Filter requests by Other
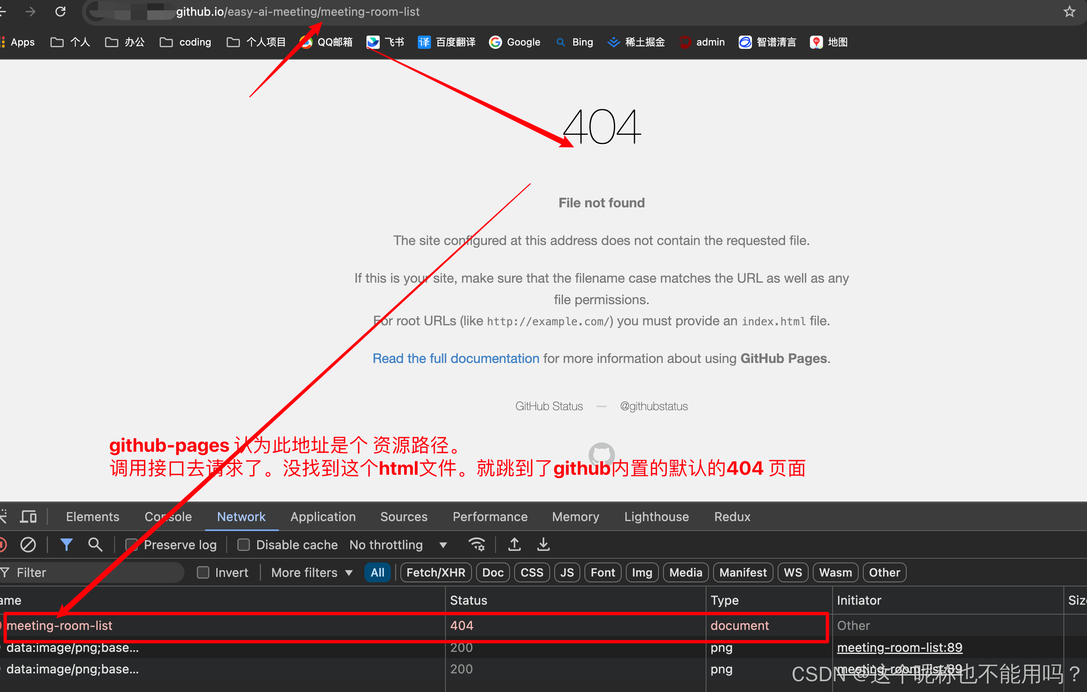Image resolution: width=1087 pixels, height=692 pixels. coord(884,572)
